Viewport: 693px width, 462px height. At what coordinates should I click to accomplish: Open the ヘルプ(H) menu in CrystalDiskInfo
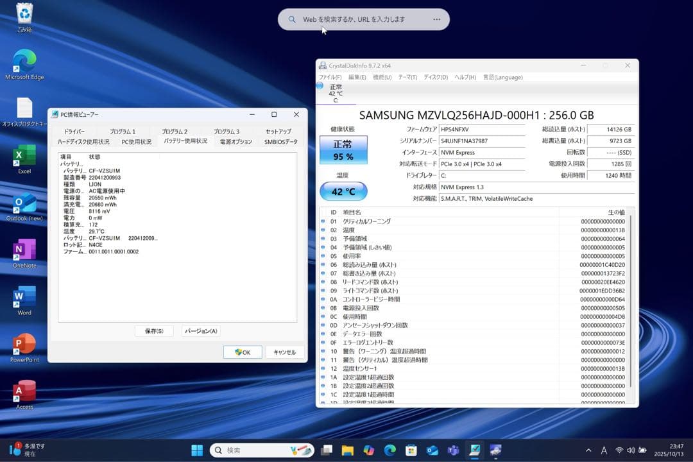465,78
